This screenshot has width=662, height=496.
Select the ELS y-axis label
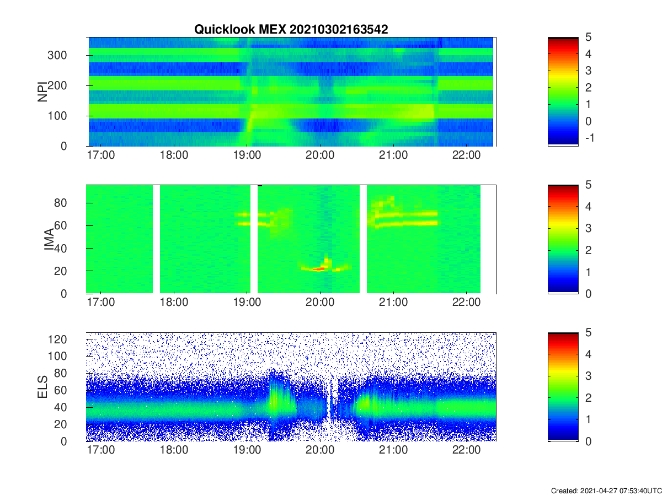tap(42, 387)
